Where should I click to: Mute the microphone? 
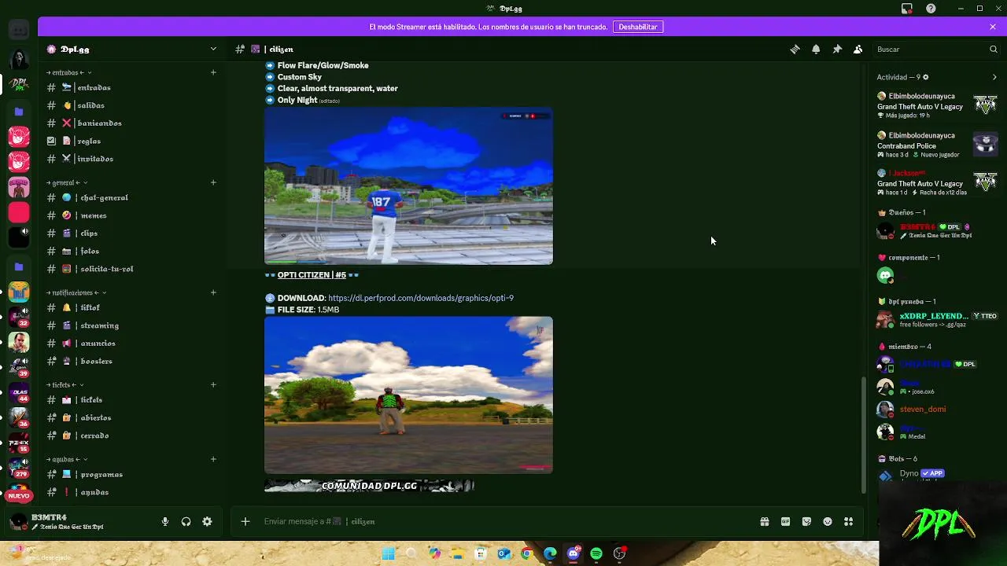(165, 521)
